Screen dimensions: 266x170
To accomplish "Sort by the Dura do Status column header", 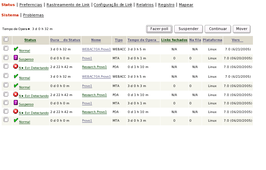I will [65, 40].
